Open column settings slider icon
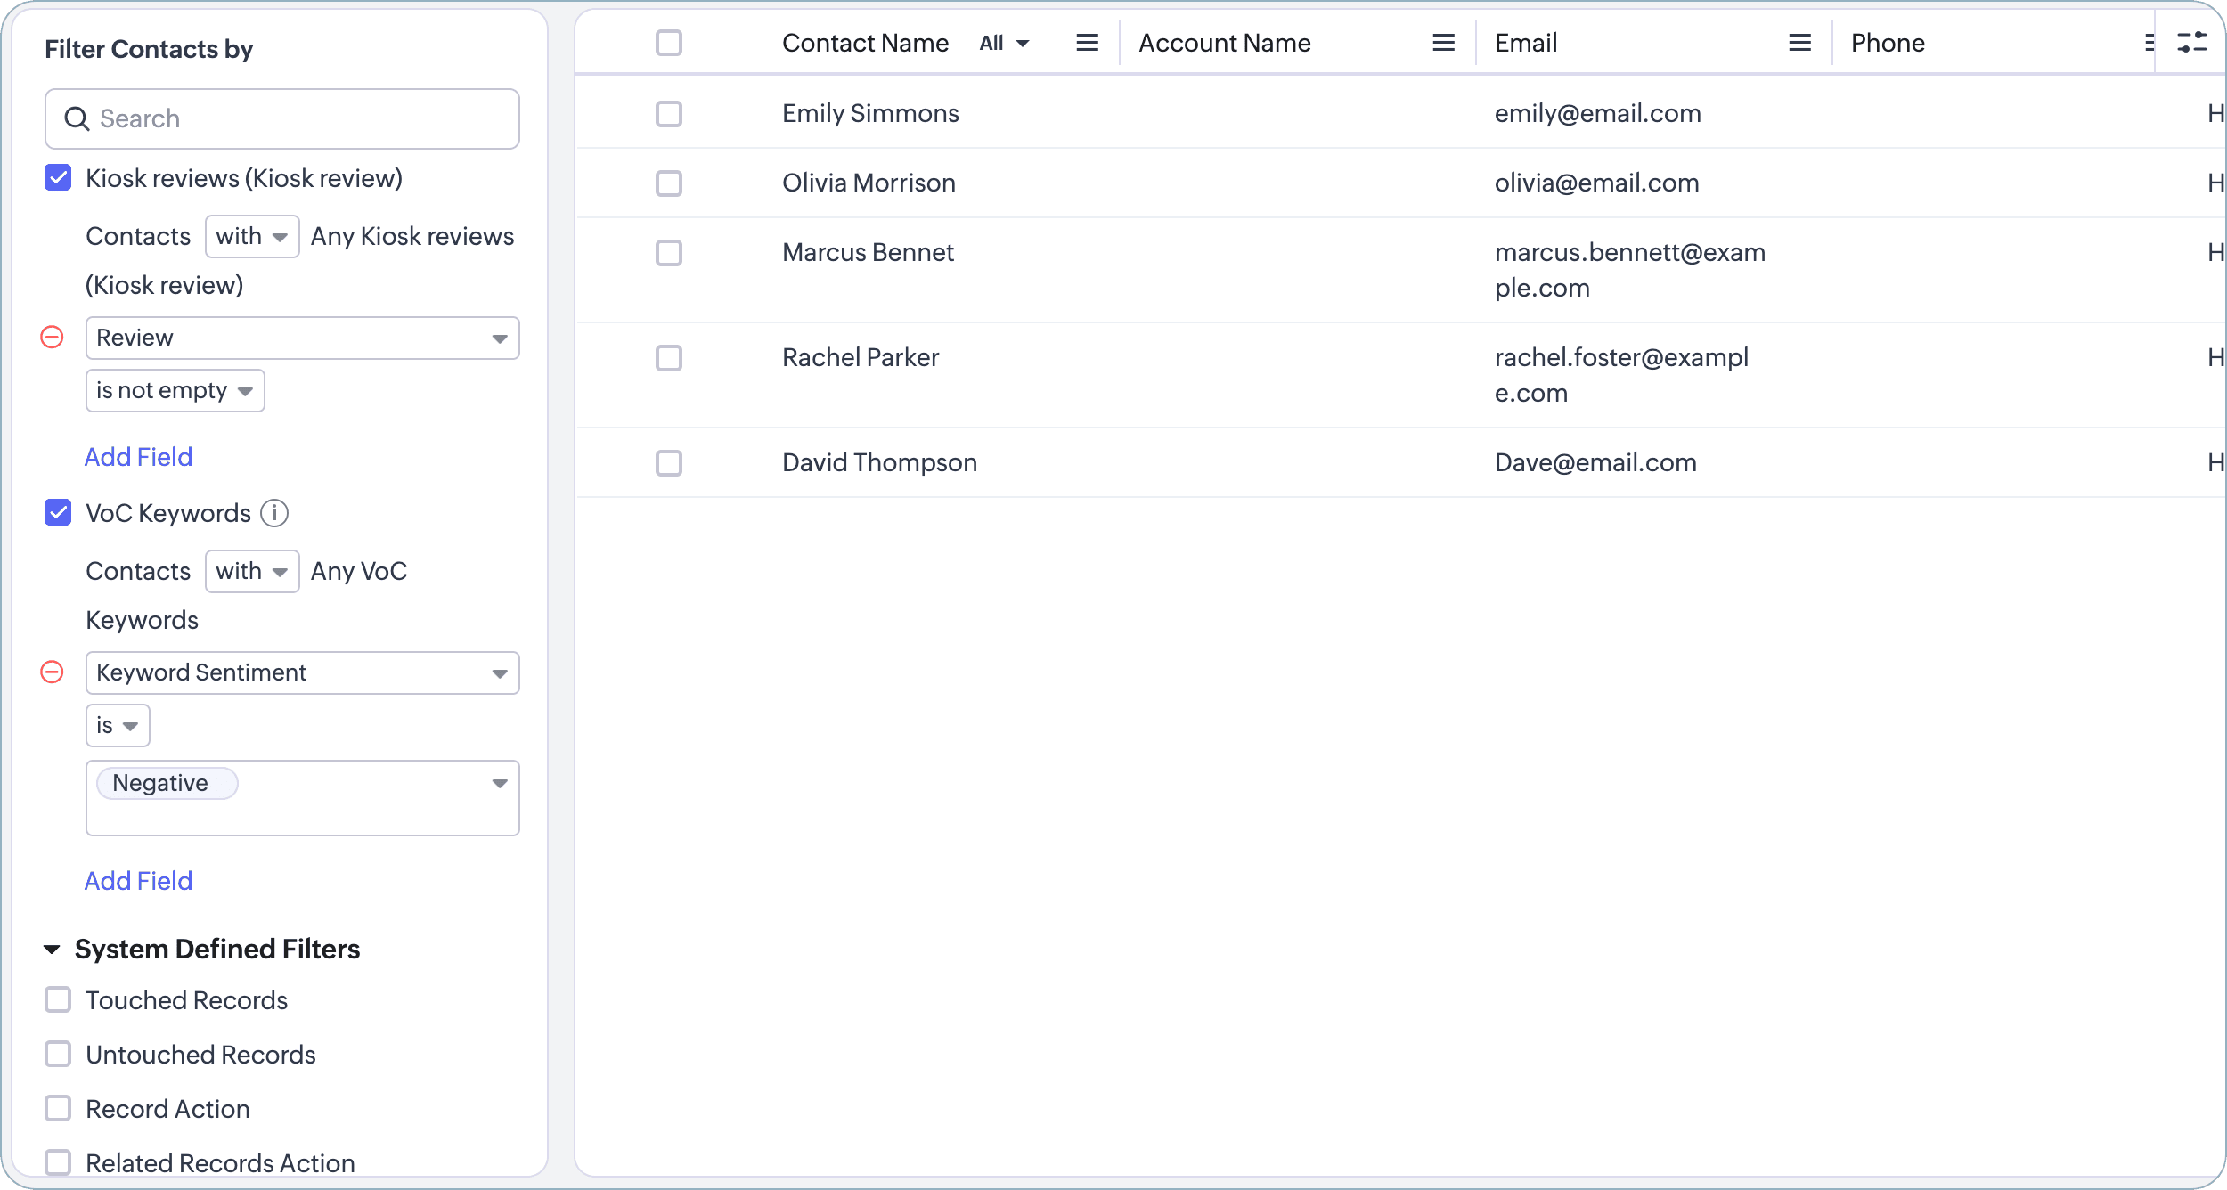The height and width of the screenshot is (1190, 2227). click(2191, 42)
